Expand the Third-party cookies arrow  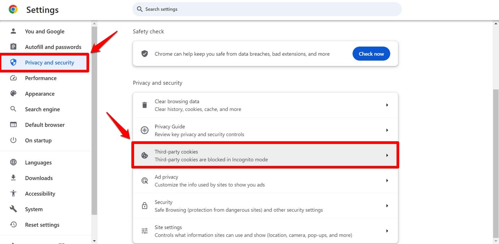tap(387, 155)
